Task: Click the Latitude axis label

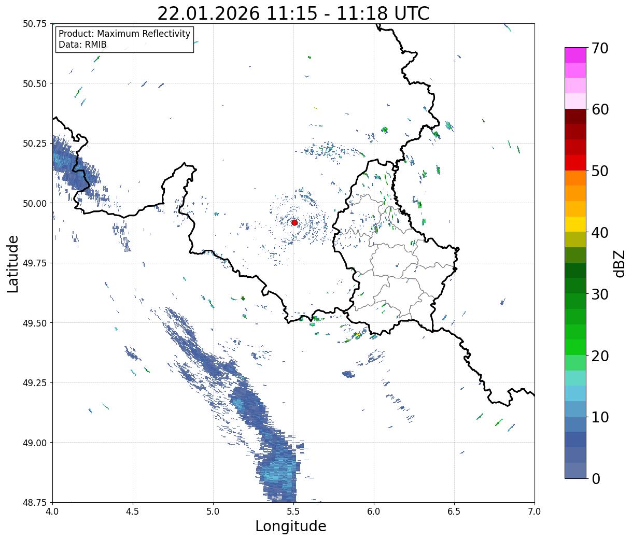Action: [x=13, y=263]
